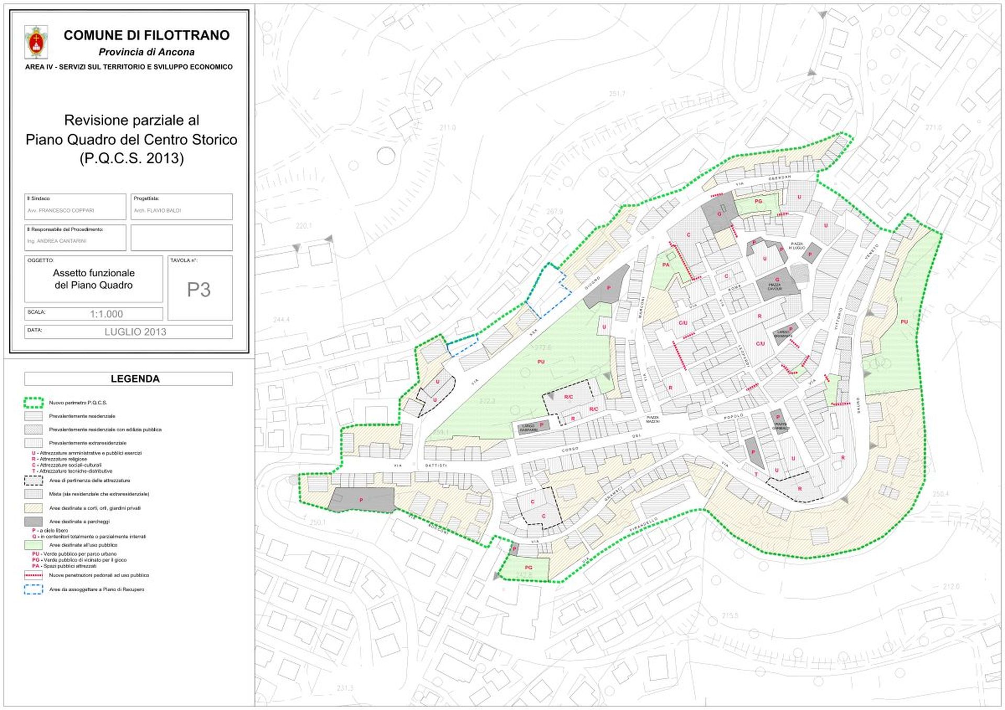
Task: Click the yellow hatched private gardens swatch
Action: [x=33, y=508]
